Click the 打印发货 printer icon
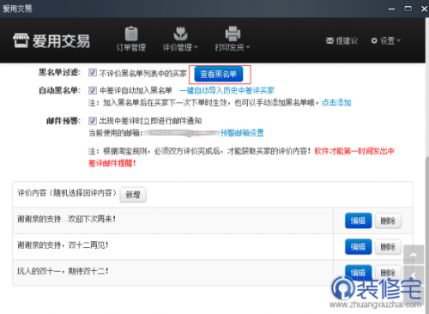Viewport: 429px width, 314px height. click(x=233, y=33)
